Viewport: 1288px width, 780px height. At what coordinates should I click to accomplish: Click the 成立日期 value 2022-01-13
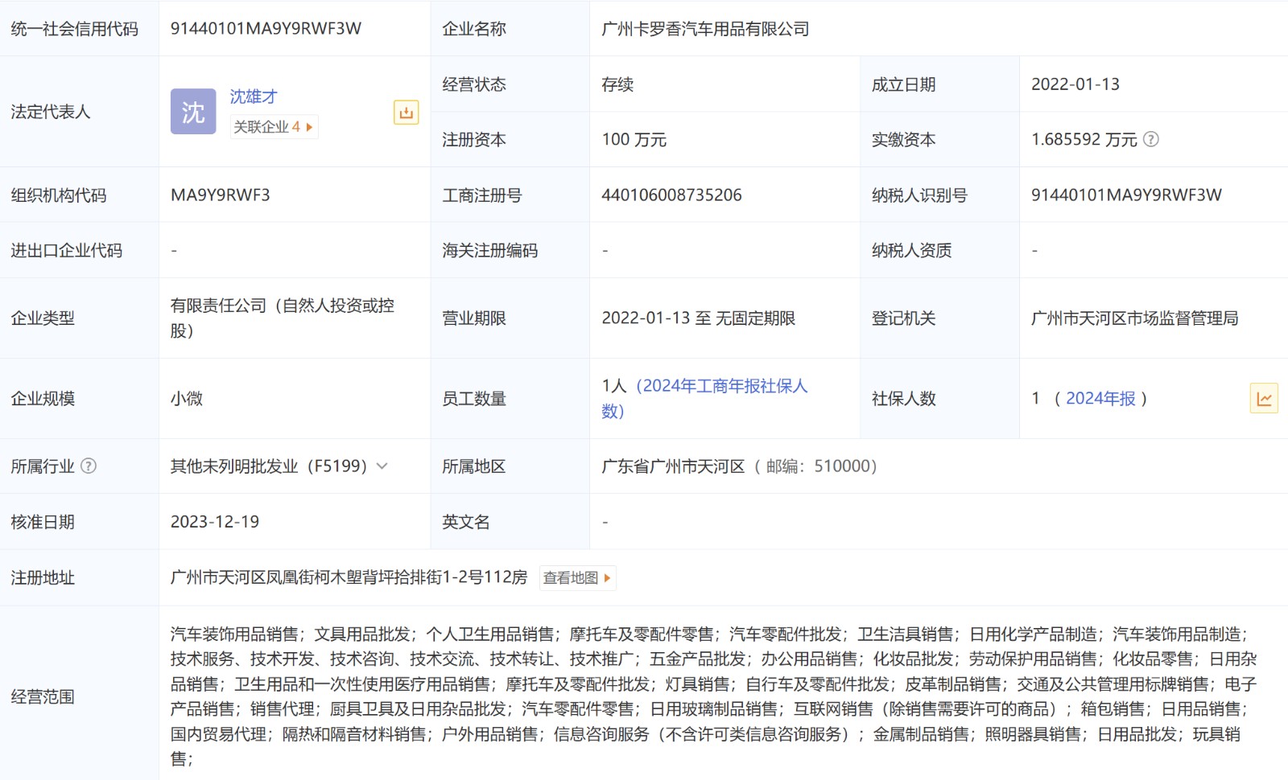point(1075,84)
